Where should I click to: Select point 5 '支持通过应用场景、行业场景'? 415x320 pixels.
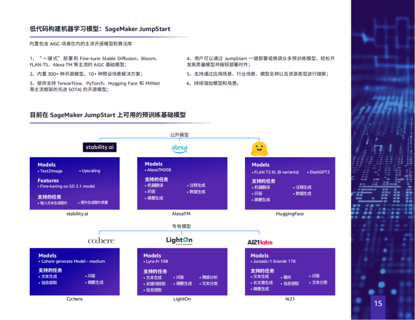click(258, 74)
